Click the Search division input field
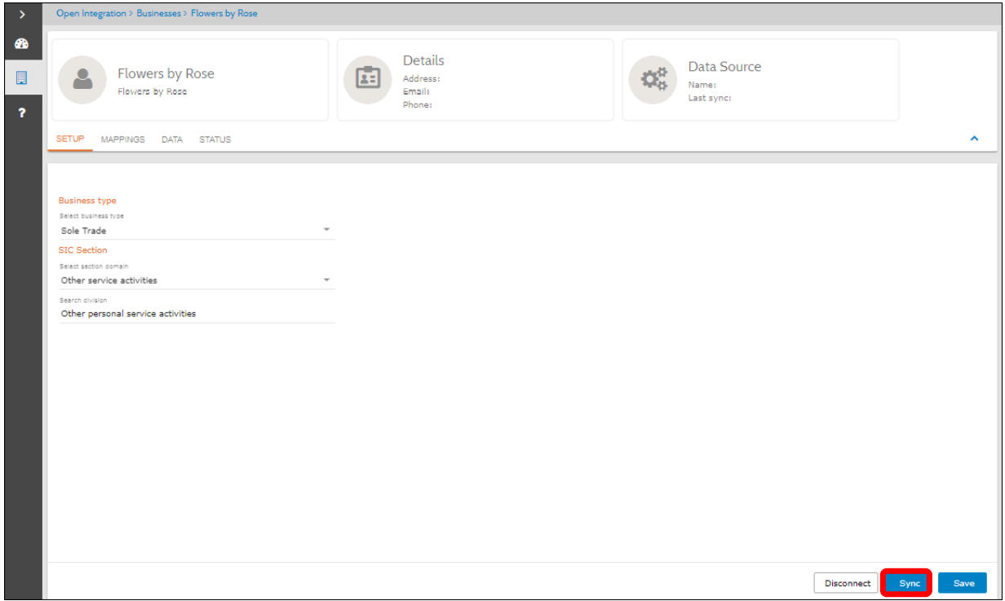Viewport: 1005px width, 601px height. (196, 314)
